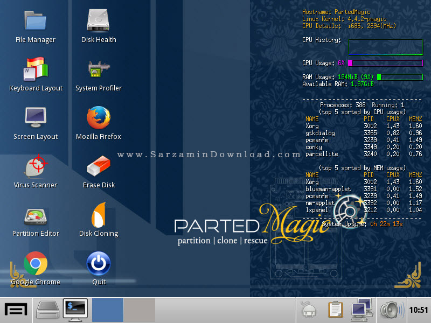This screenshot has height=323, width=431.
Task: Launch the Erase Disk tool
Action: [x=99, y=166]
